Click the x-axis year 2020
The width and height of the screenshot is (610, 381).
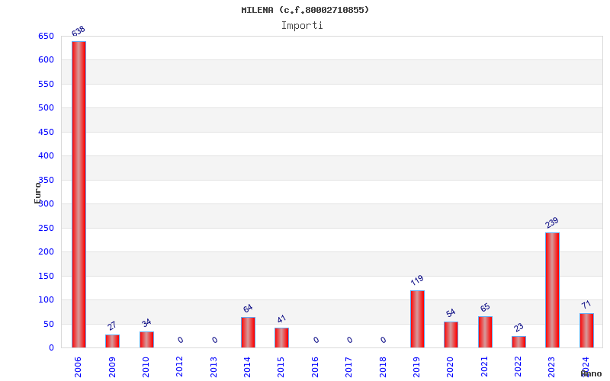[451, 367]
